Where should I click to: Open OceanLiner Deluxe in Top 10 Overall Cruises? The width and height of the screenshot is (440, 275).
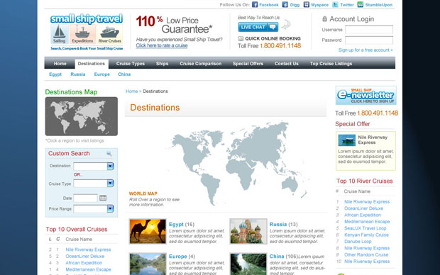(84, 257)
